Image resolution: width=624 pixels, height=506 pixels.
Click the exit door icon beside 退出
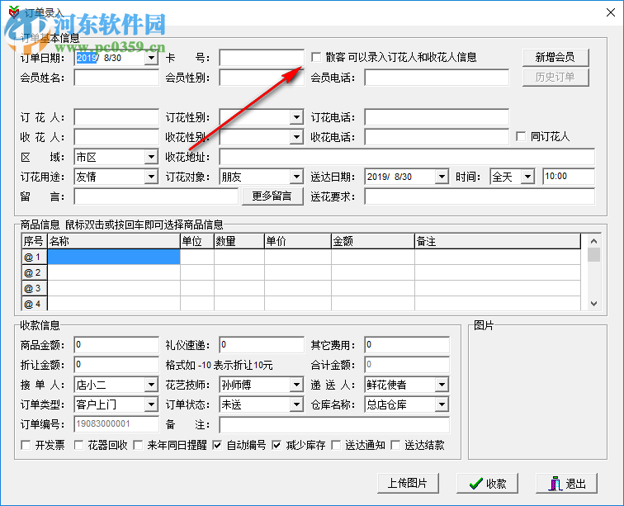pyautogui.click(x=555, y=484)
